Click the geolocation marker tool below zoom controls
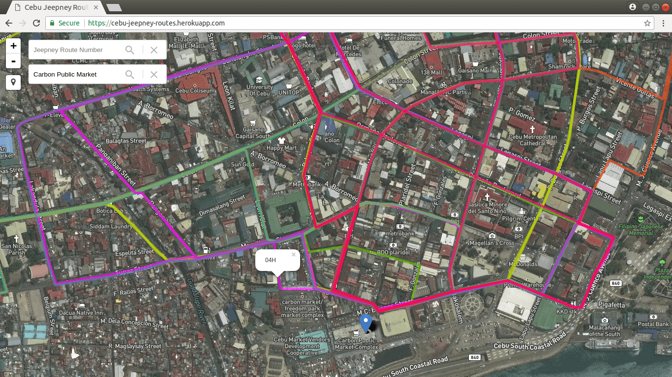 (13, 82)
